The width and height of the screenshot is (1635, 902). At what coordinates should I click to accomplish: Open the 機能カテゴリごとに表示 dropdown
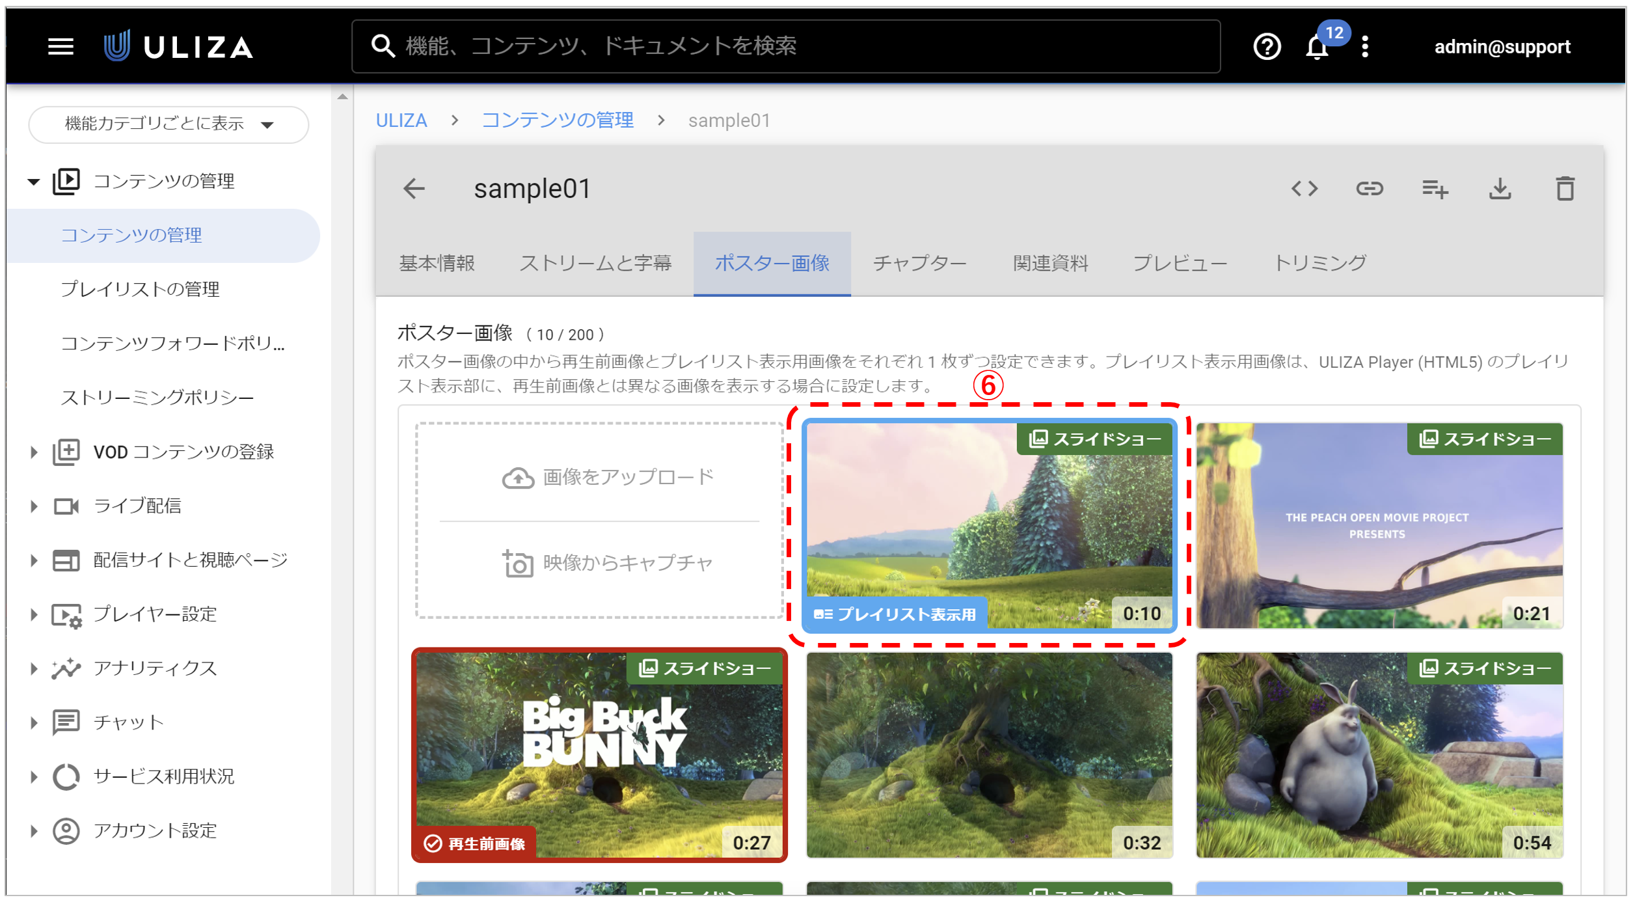pos(169,124)
